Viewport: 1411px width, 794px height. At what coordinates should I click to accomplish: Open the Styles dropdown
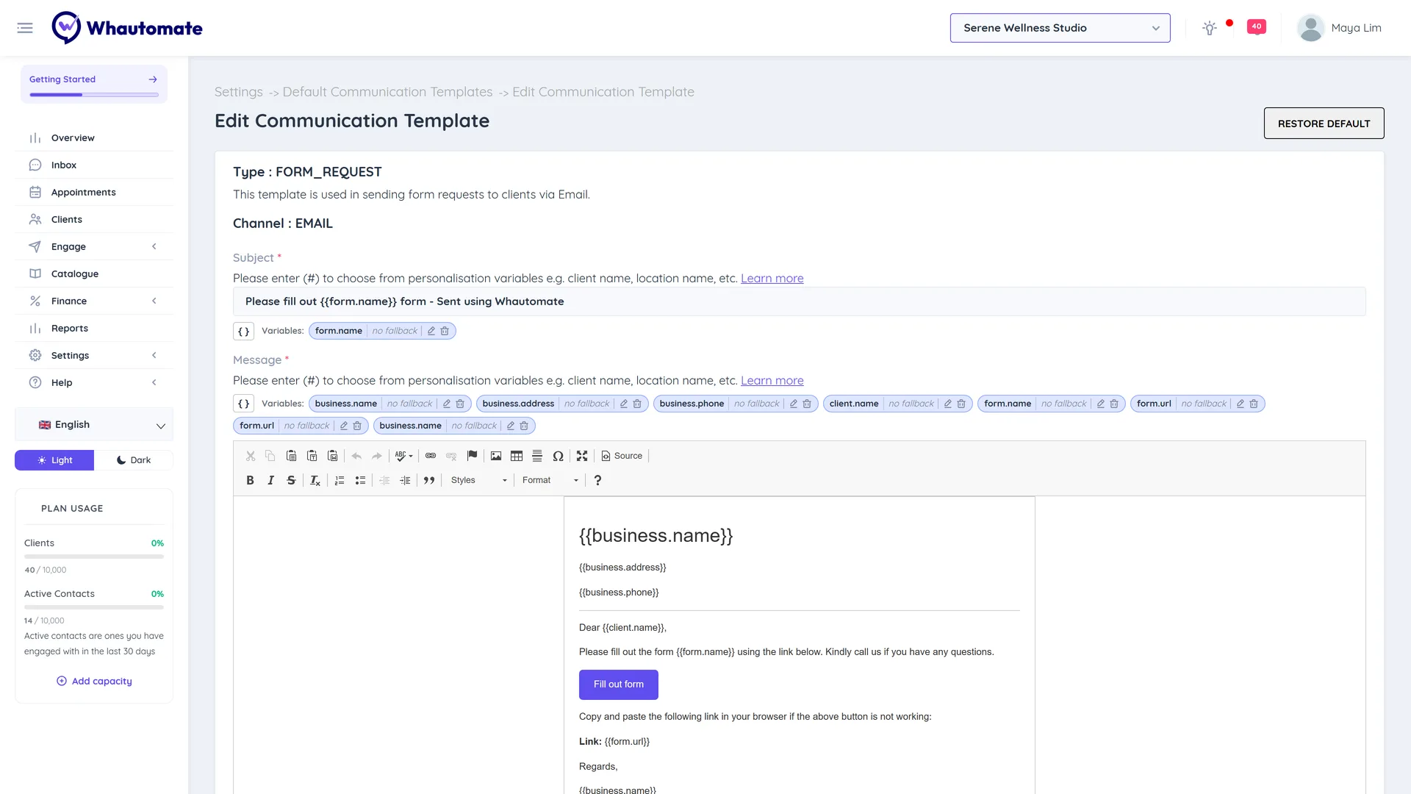point(479,480)
